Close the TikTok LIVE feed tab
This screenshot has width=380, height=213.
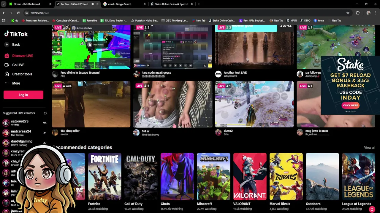pos(97,4)
